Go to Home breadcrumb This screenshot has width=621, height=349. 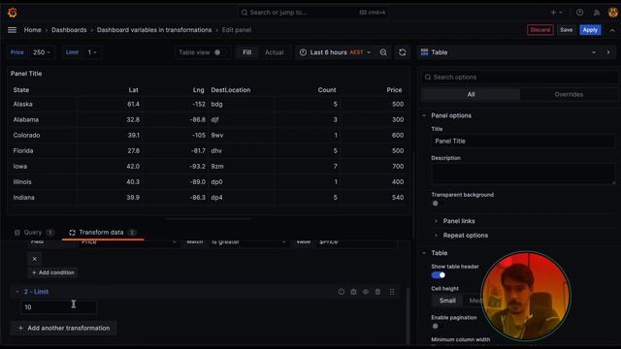(x=32, y=30)
